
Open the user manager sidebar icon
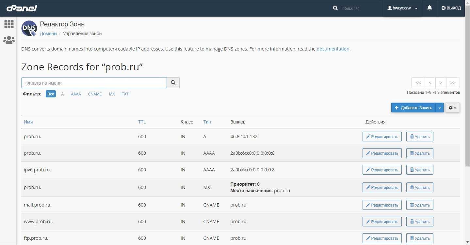coord(9,40)
